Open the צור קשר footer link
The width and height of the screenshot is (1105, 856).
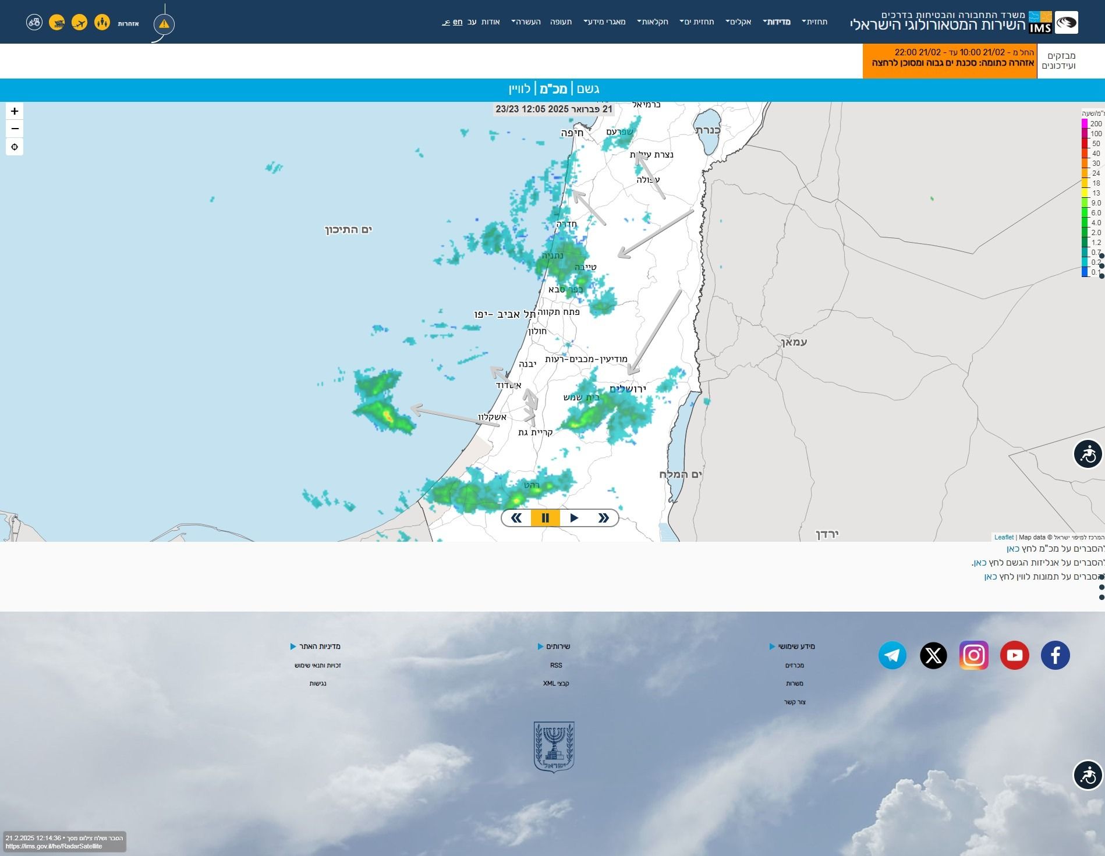coord(794,702)
